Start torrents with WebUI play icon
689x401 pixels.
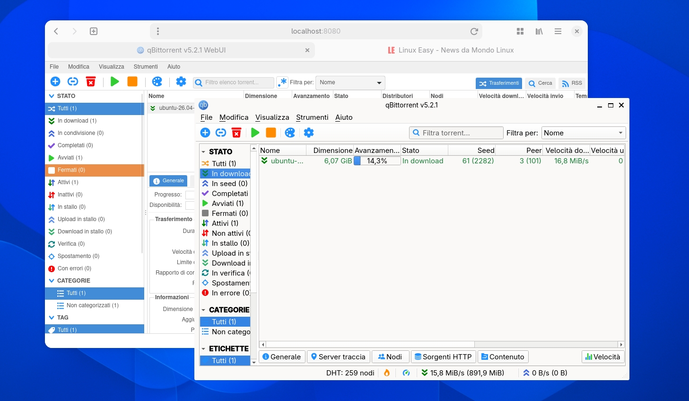pos(114,81)
